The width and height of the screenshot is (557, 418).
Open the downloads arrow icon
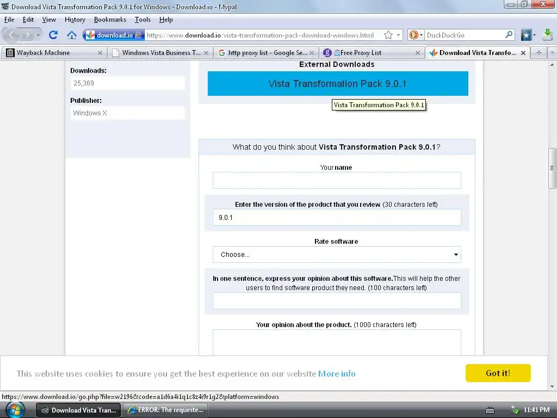tap(548, 35)
